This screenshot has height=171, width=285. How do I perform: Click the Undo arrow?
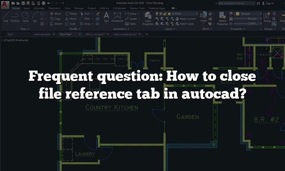pos(49,3)
